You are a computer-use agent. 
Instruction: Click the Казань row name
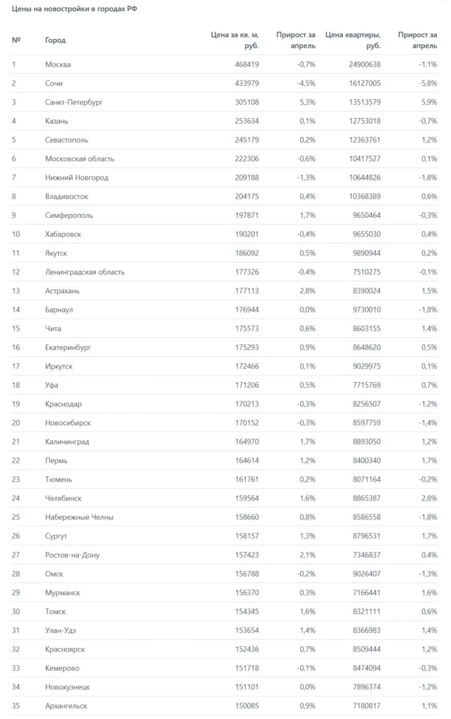point(57,121)
